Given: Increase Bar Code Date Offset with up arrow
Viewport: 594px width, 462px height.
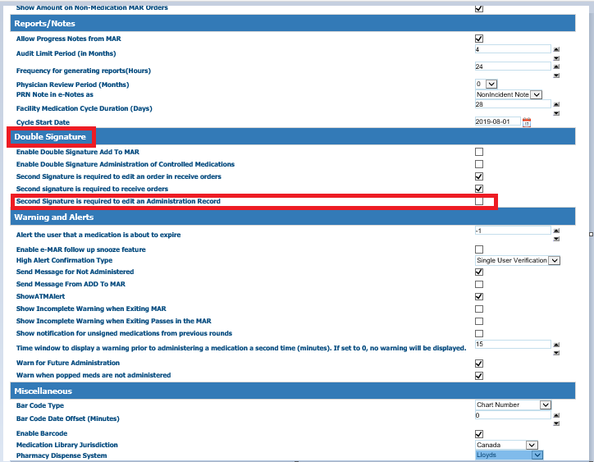Looking at the screenshot, I should point(556,416).
